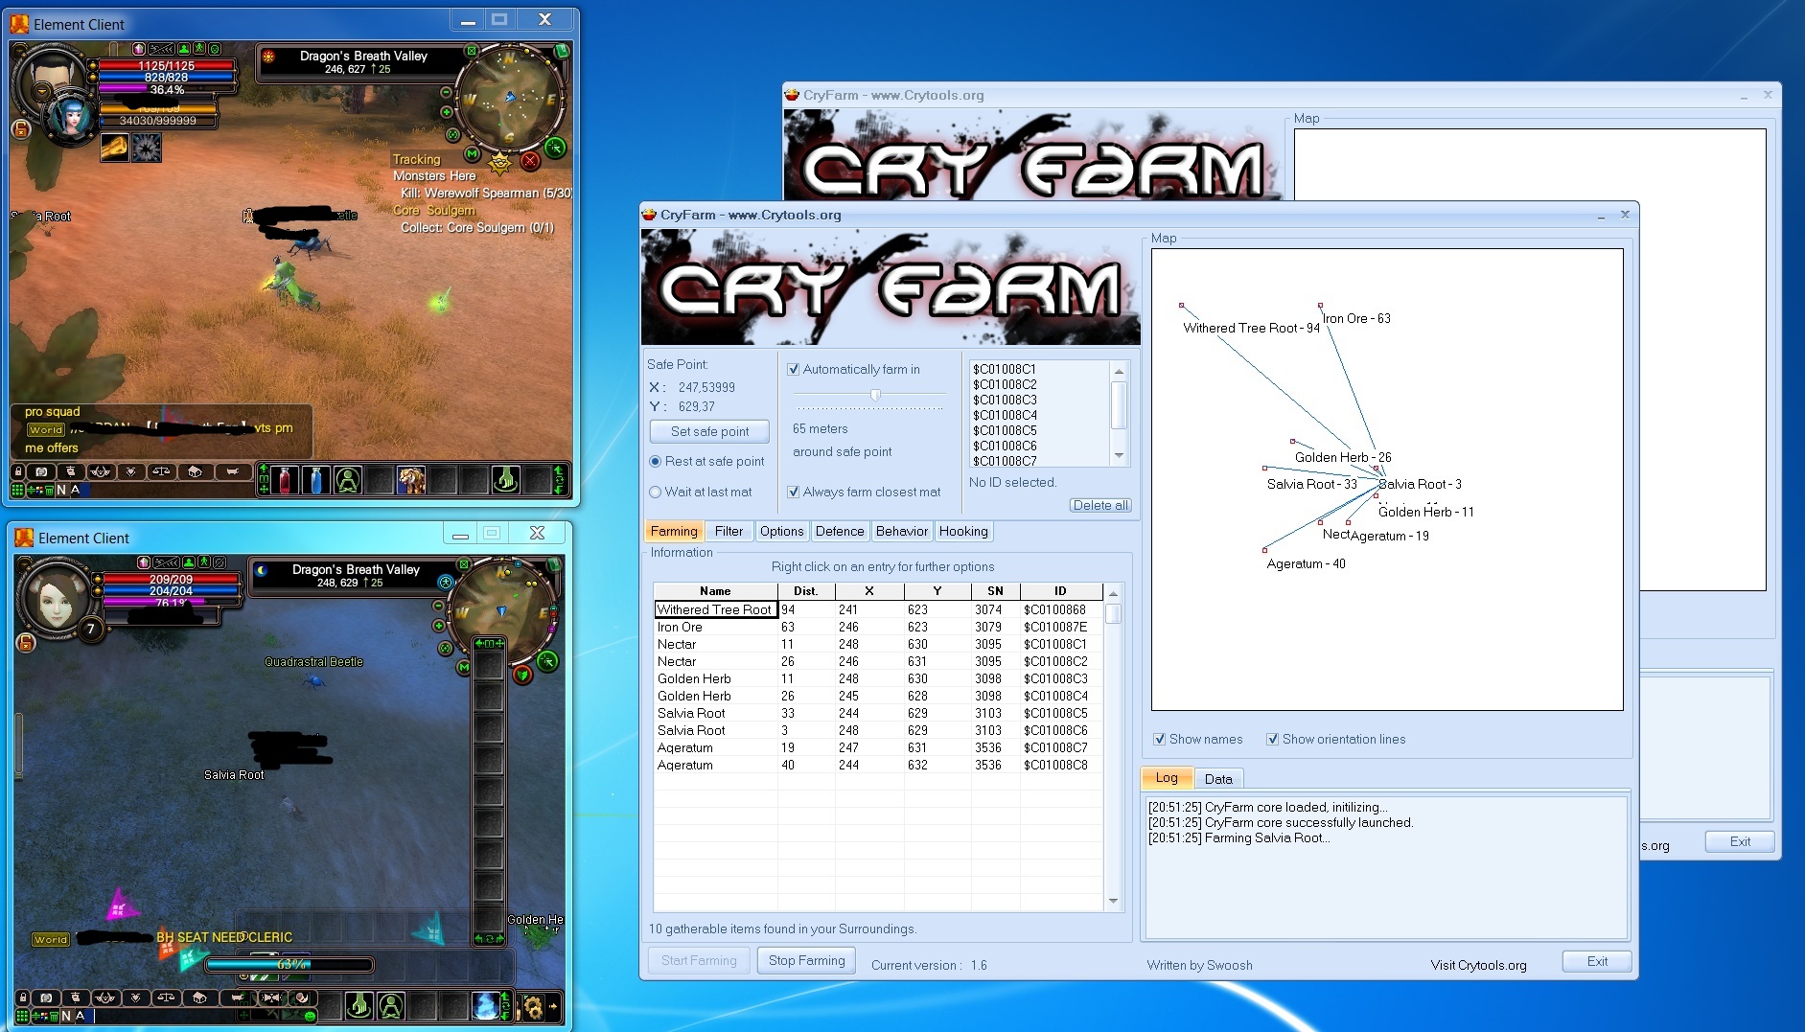Click the red heart icon beside bottom minimap
This screenshot has height=1032, width=1805.
pos(522,675)
